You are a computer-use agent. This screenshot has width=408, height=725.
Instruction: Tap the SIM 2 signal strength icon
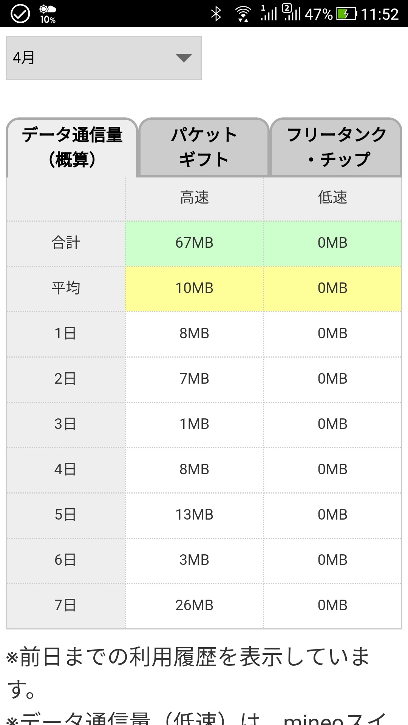tap(292, 13)
